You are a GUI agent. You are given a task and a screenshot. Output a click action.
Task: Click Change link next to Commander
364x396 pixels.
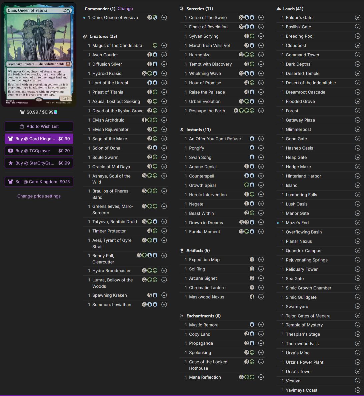(x=125, y=9)
